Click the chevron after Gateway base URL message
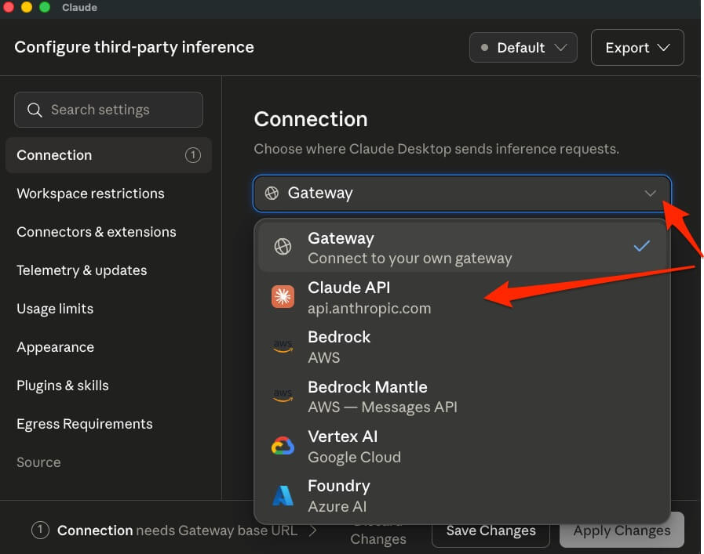Screen dimensions: 704x554 tap(313, 530)
